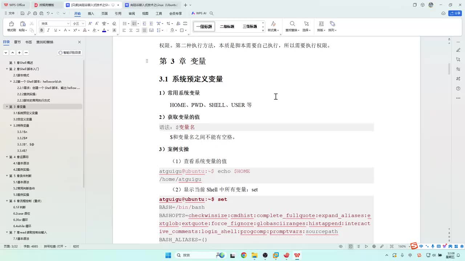465x261 pixels.
Task: Toggle Strikethrough formatting button
Action: click(x=65, y=30)
